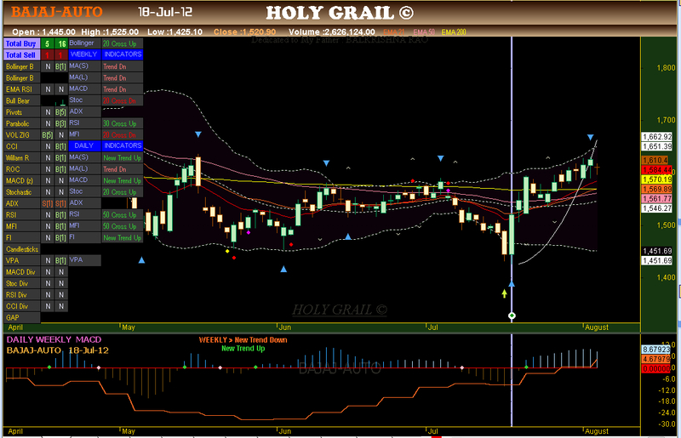Click the WEEKLY > New Trend Down text

[243, 340]
